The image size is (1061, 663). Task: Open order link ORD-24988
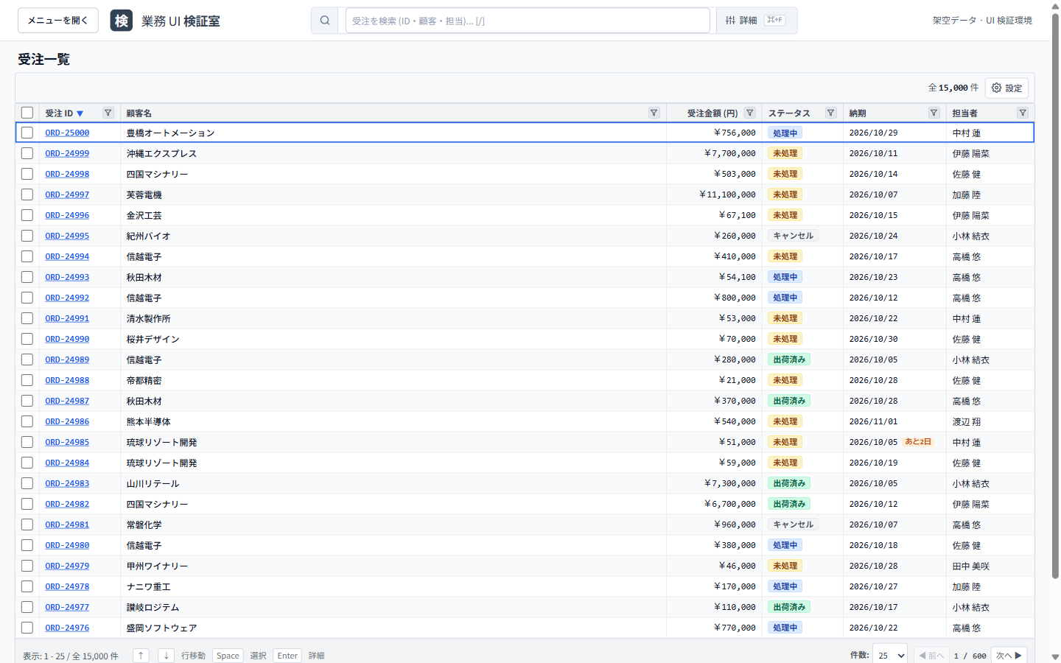pos(67,380)
